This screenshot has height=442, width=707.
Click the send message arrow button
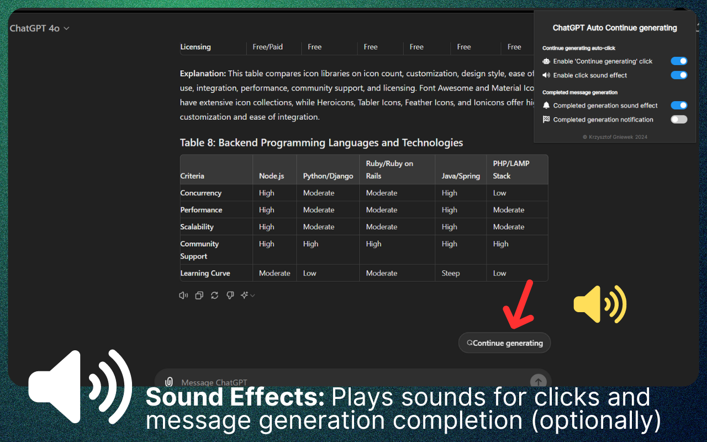click(538, 382)
